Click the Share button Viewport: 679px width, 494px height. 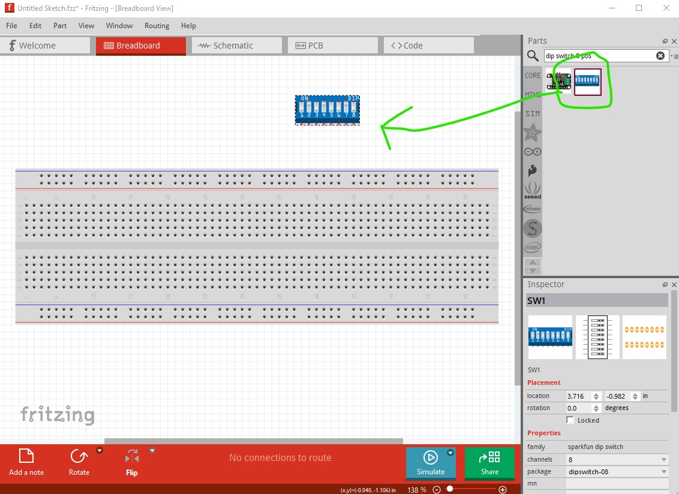click(x=489, y=463)
